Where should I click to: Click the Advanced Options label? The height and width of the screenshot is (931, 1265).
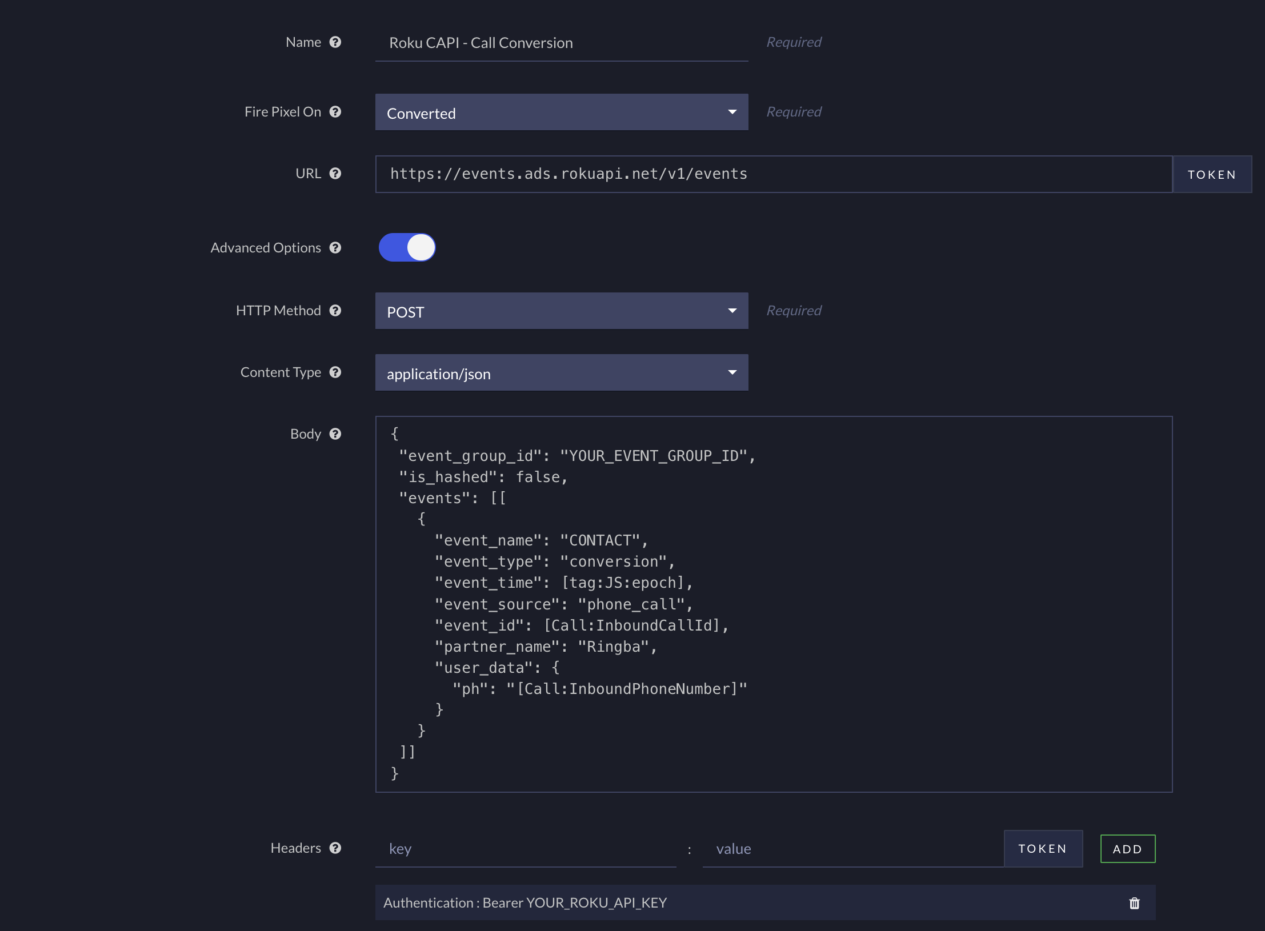point(266,248)
